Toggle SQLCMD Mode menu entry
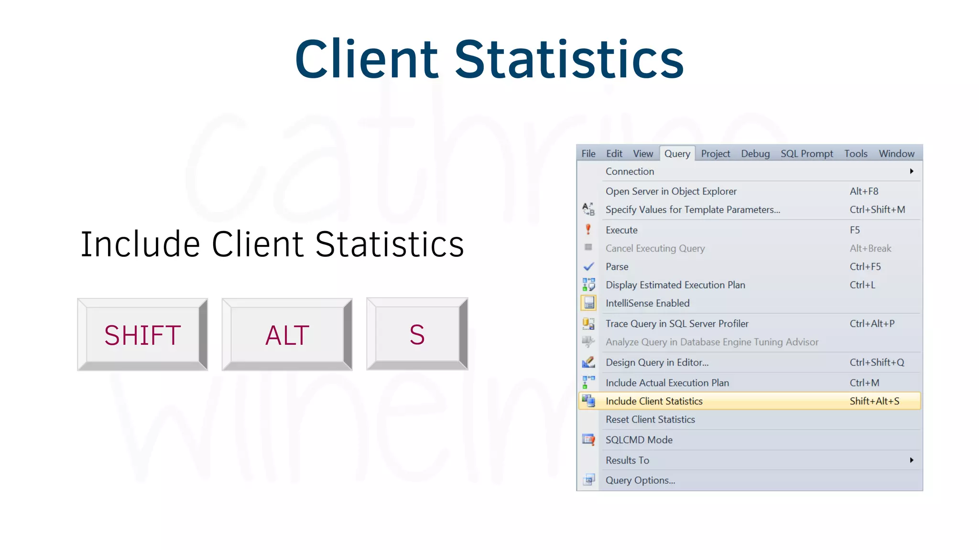The width and height of the screenshot is (979, 550). 750,440
